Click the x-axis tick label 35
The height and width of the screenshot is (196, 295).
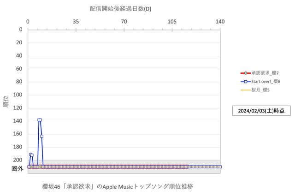tap(76, 21)
